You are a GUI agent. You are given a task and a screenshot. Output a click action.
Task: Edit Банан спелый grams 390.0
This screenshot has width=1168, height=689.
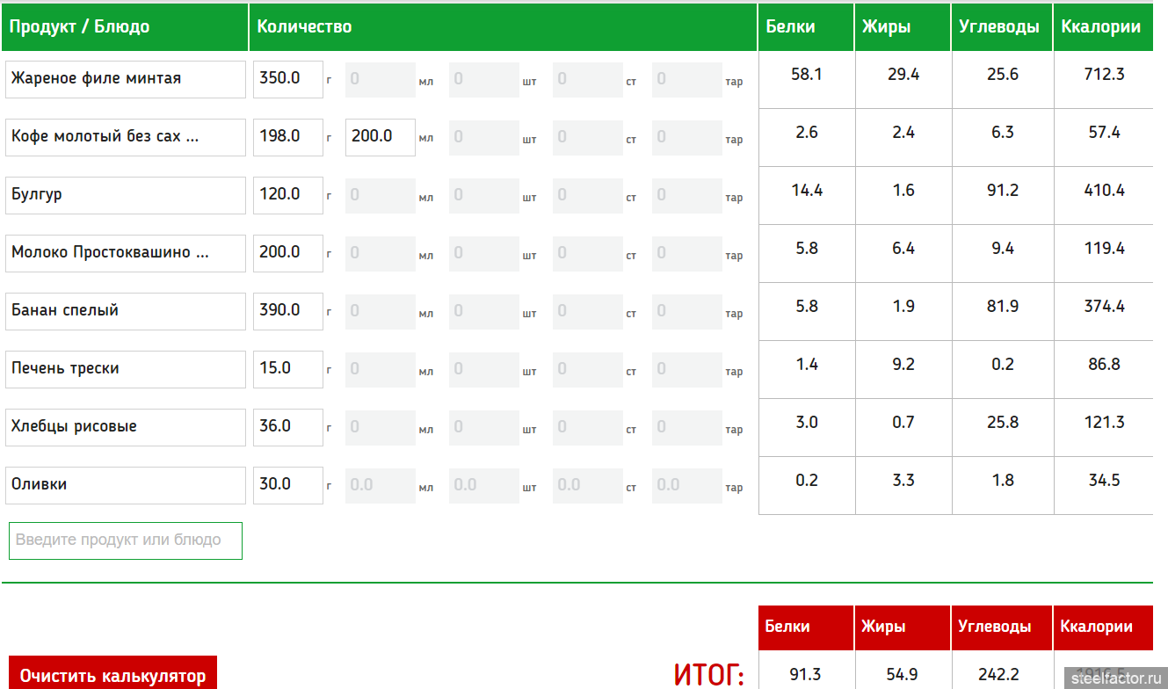pyautogui.click(x=287, y=311)
